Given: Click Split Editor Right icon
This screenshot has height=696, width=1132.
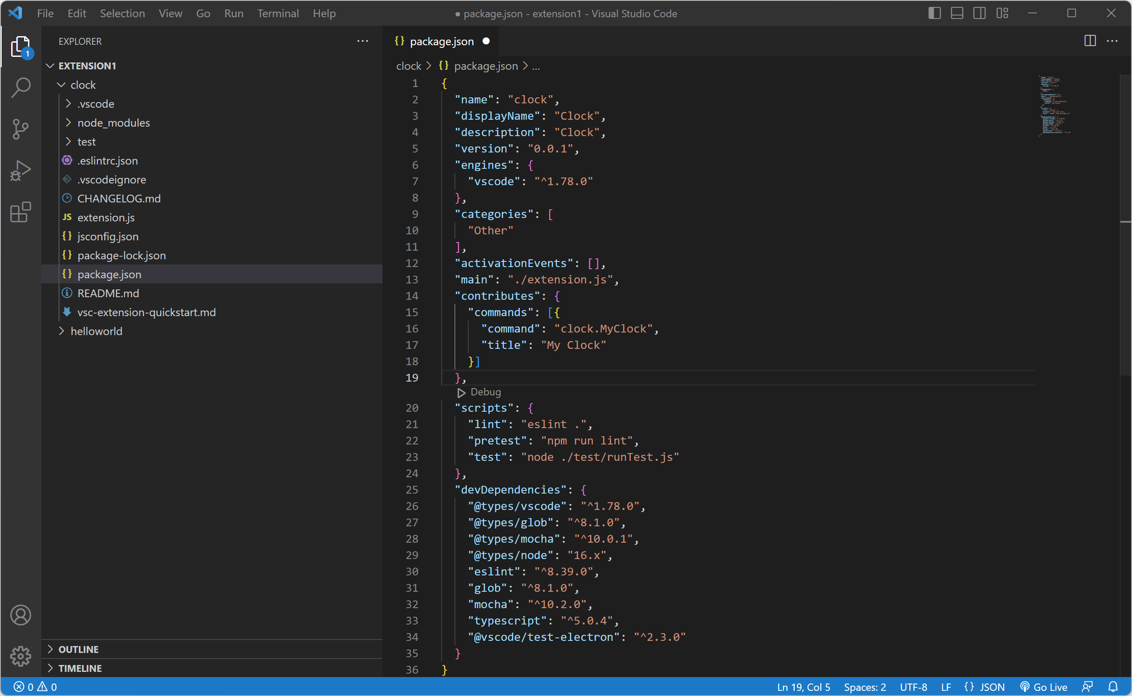Looking at the screenshot, I should [1090, 41].
